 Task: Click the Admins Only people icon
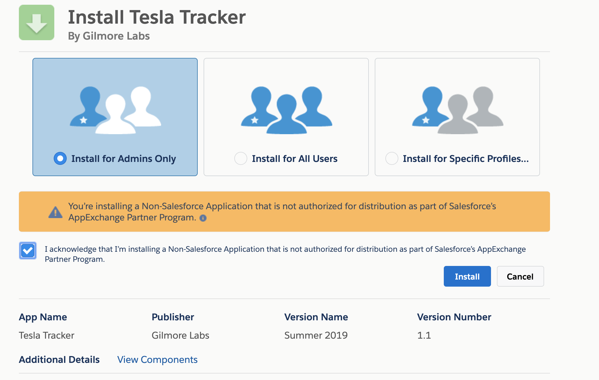click(x=115, y=110)
